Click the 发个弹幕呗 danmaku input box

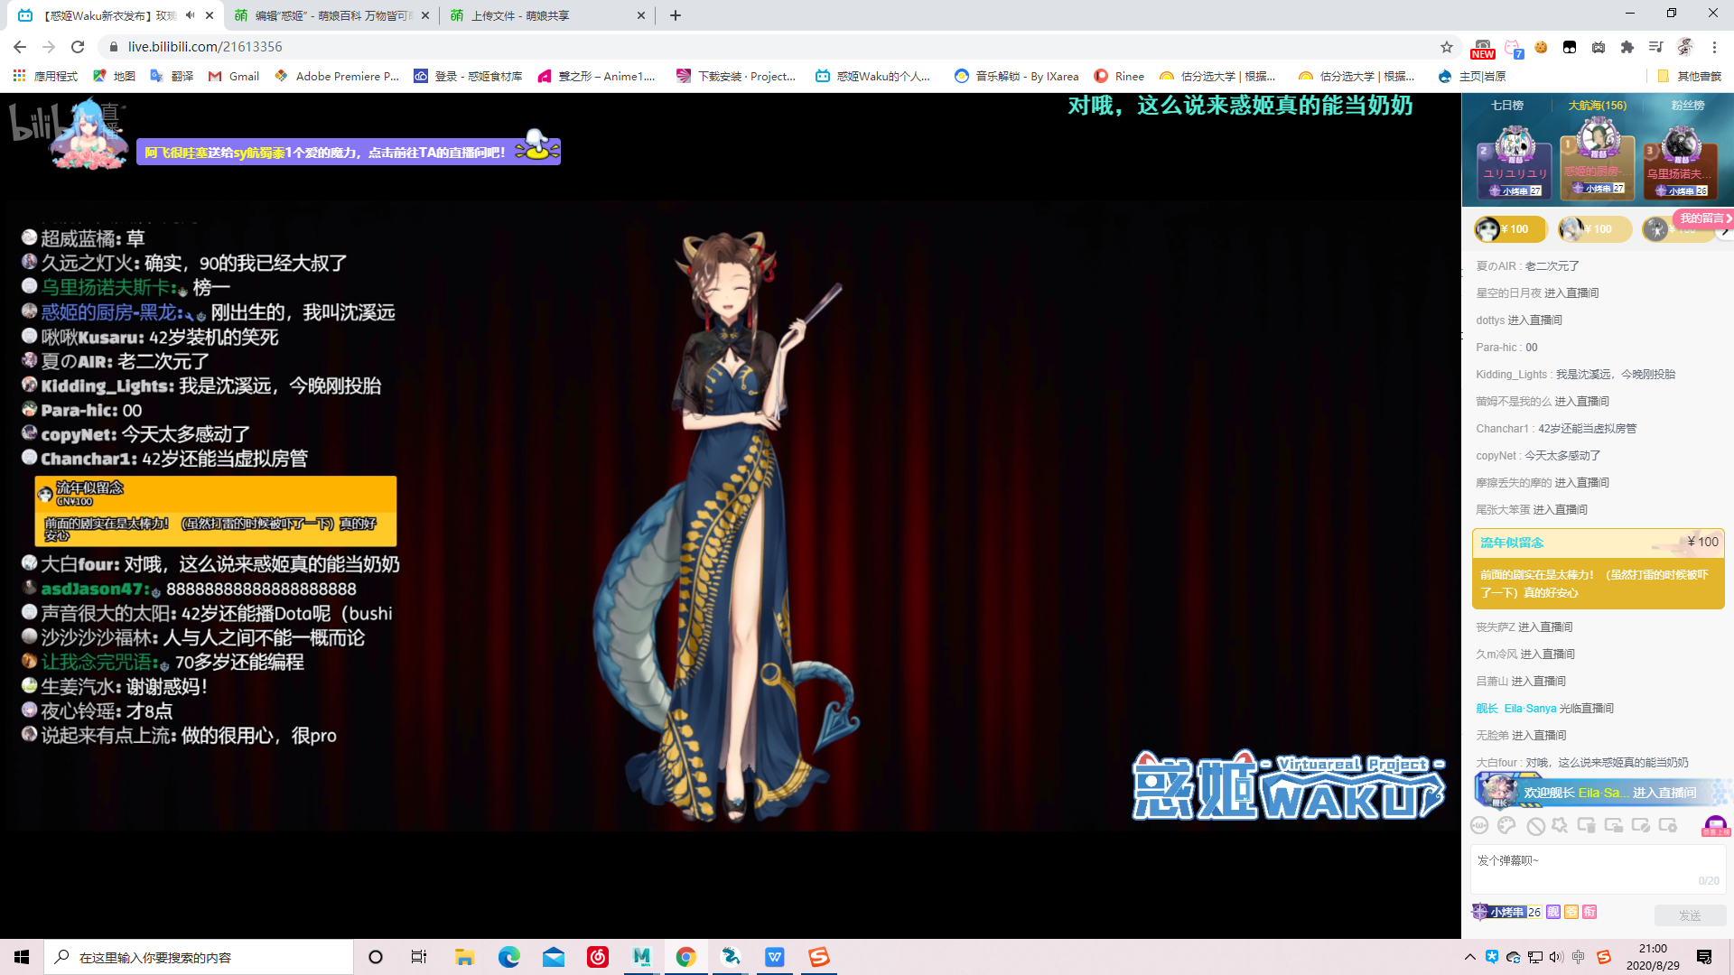click(x=1597, y=868)
